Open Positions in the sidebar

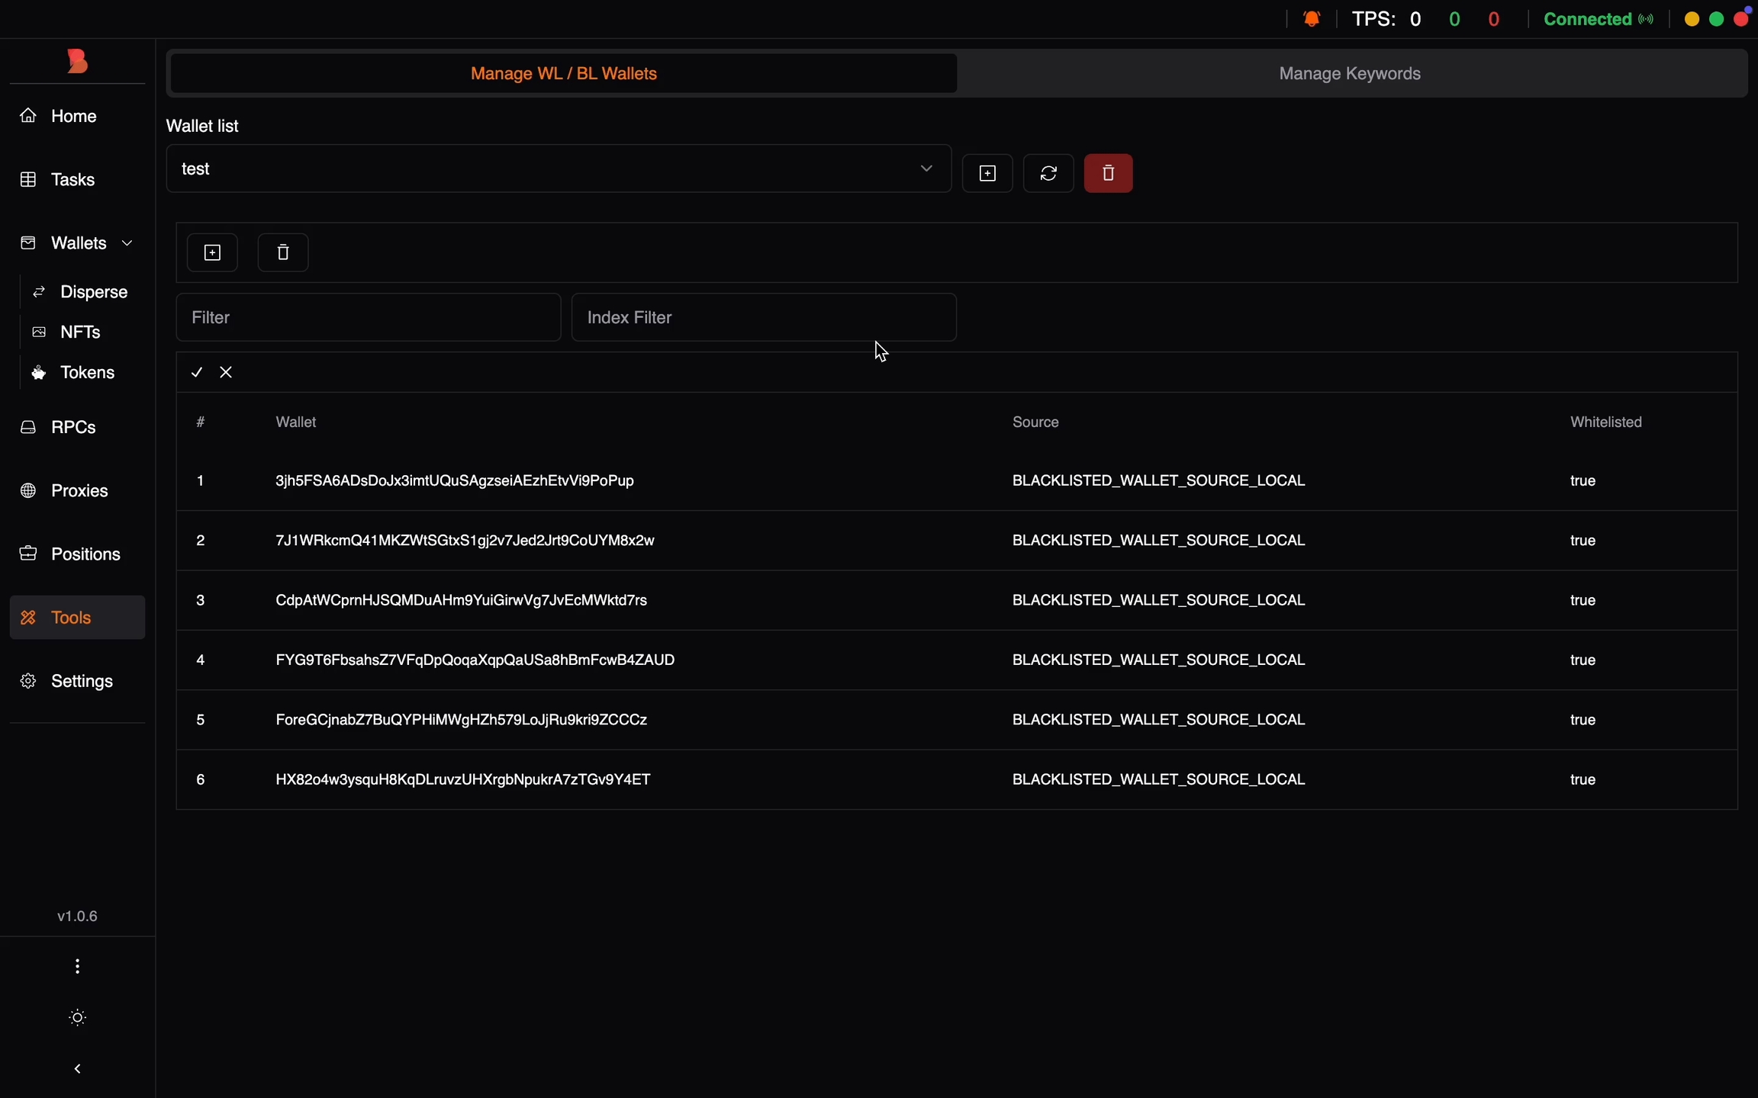[x=85, y=554]
